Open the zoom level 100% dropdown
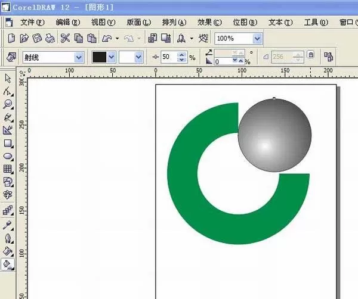 pyautogui.click(x=257, y=38)
